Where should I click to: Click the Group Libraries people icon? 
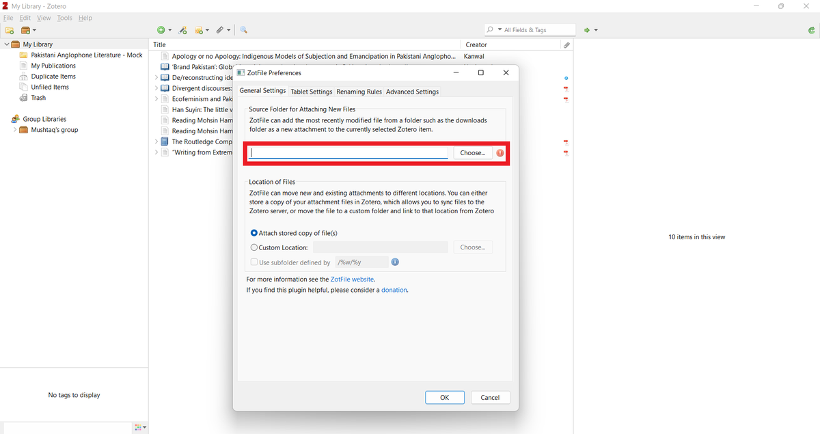pyautogui.click(x=16, y=119)
